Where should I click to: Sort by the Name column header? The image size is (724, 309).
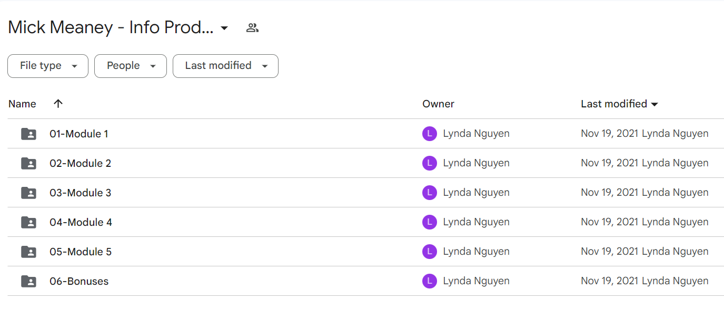[22, 104]
